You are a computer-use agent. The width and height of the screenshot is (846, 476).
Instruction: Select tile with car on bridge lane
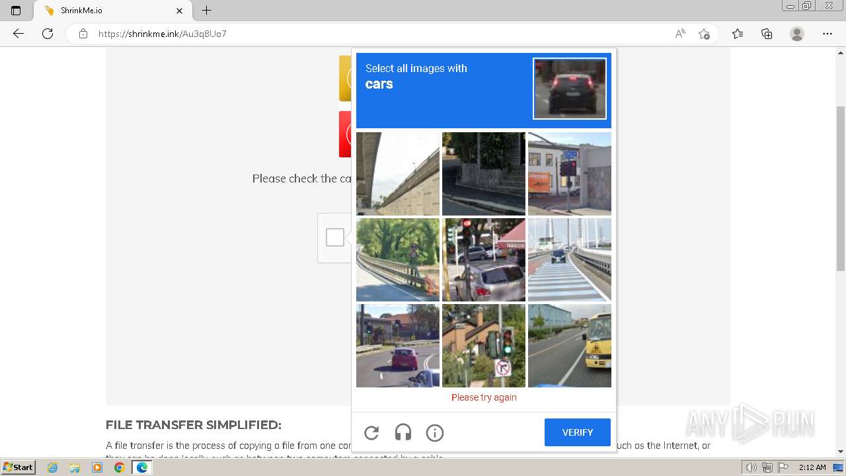point(570,260)
